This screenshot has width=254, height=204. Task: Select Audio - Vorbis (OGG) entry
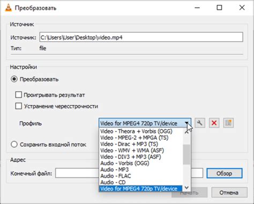[141, 163]
